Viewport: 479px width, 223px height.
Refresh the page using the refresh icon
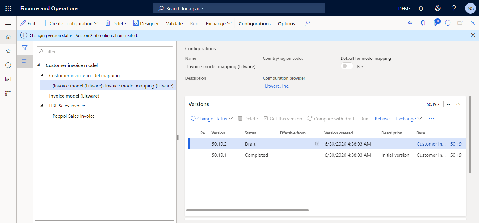point(447,23)
